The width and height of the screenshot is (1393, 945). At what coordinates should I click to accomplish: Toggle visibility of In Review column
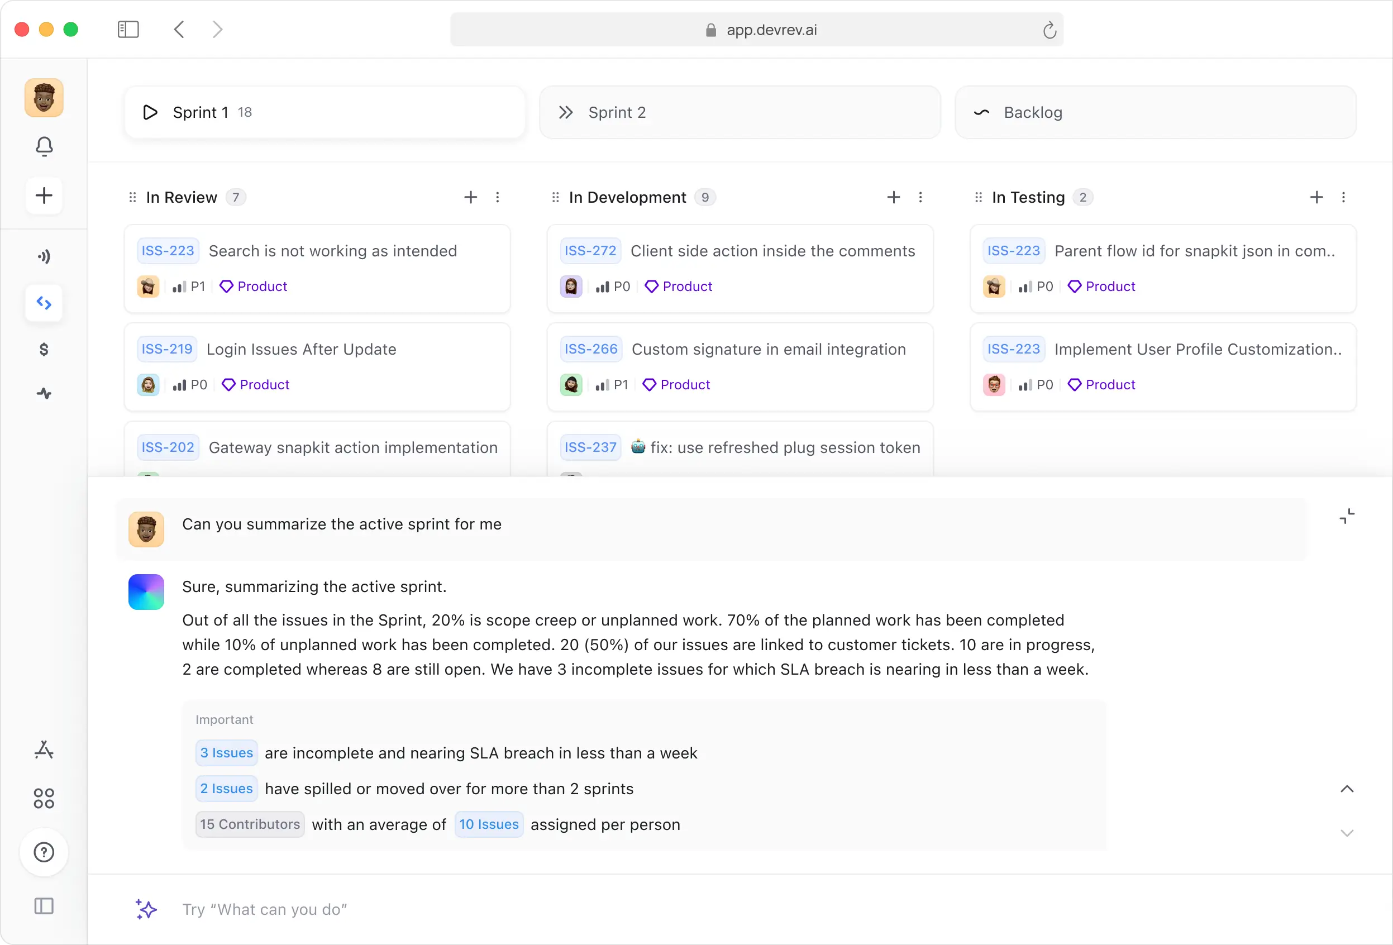[131, 197]
